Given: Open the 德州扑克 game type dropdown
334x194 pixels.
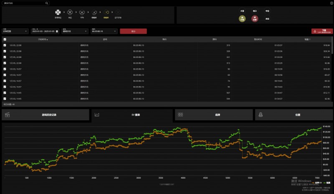Looking at the screenshot, I should [x=74, y=31].
